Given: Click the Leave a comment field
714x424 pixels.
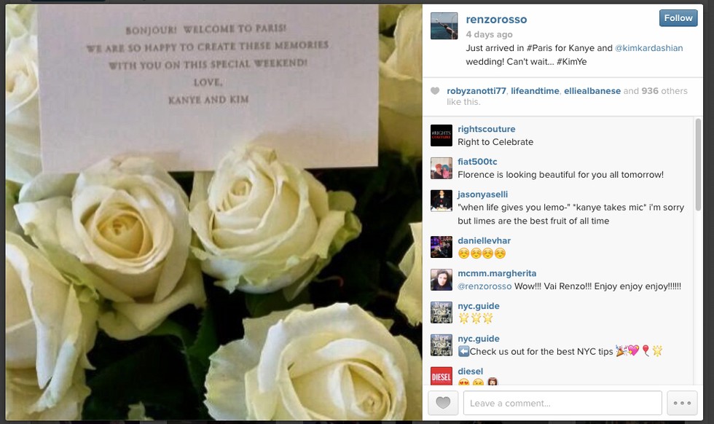Looking at the screenshot, I should tap(562, 403).
